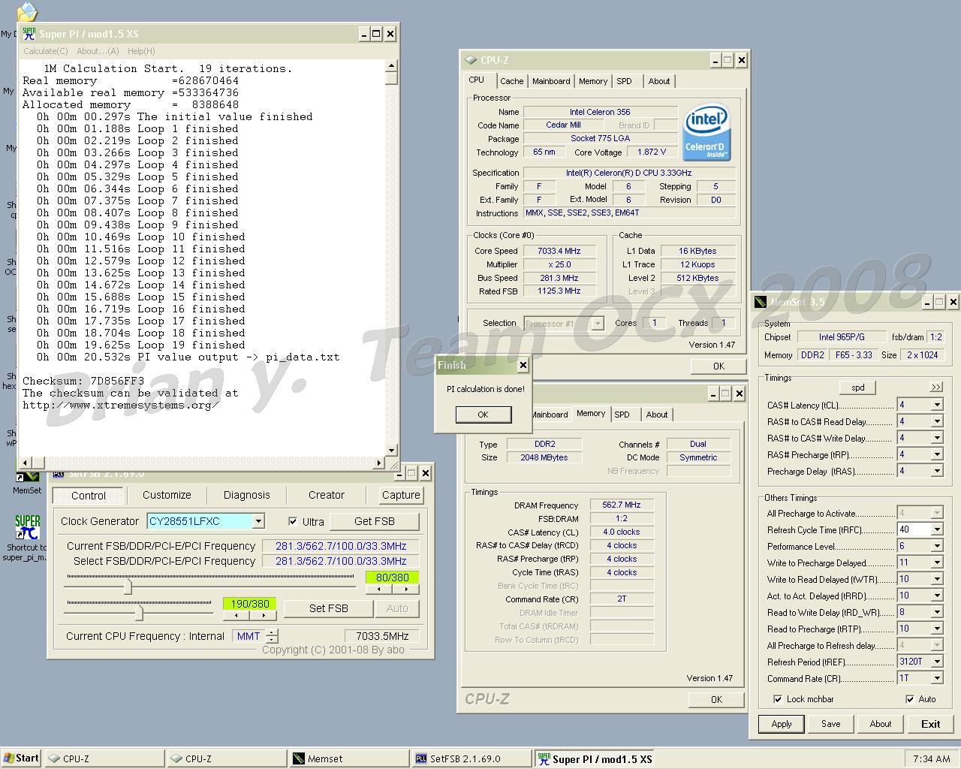Open the About tab in top CPU-Z window
Image resolution: width=961 pixels, height=769 pixels.
point(659,81)
